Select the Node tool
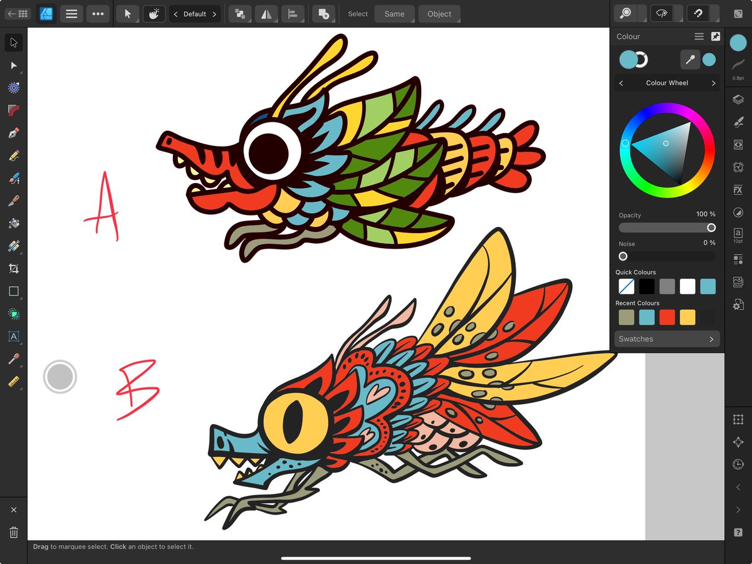752x564 pixels. click(x=14, y=65)
